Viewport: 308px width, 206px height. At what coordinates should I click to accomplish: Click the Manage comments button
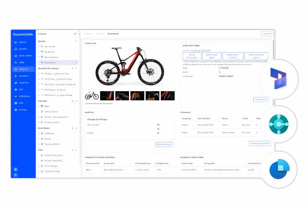pos(260,143)
